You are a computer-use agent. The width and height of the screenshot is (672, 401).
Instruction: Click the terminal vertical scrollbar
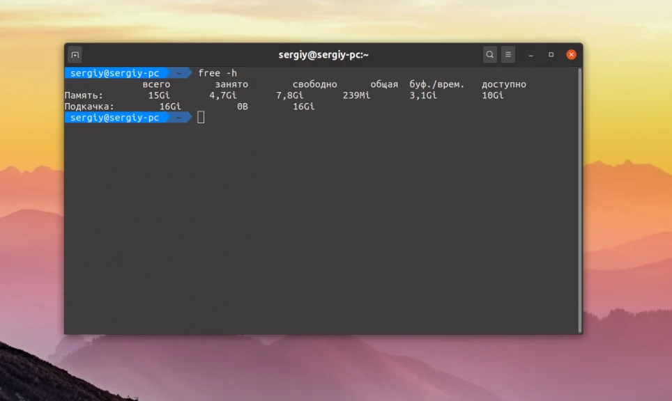(x=580, y=200)
